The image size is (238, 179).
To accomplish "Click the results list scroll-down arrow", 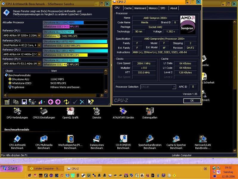I will (106, 91).
